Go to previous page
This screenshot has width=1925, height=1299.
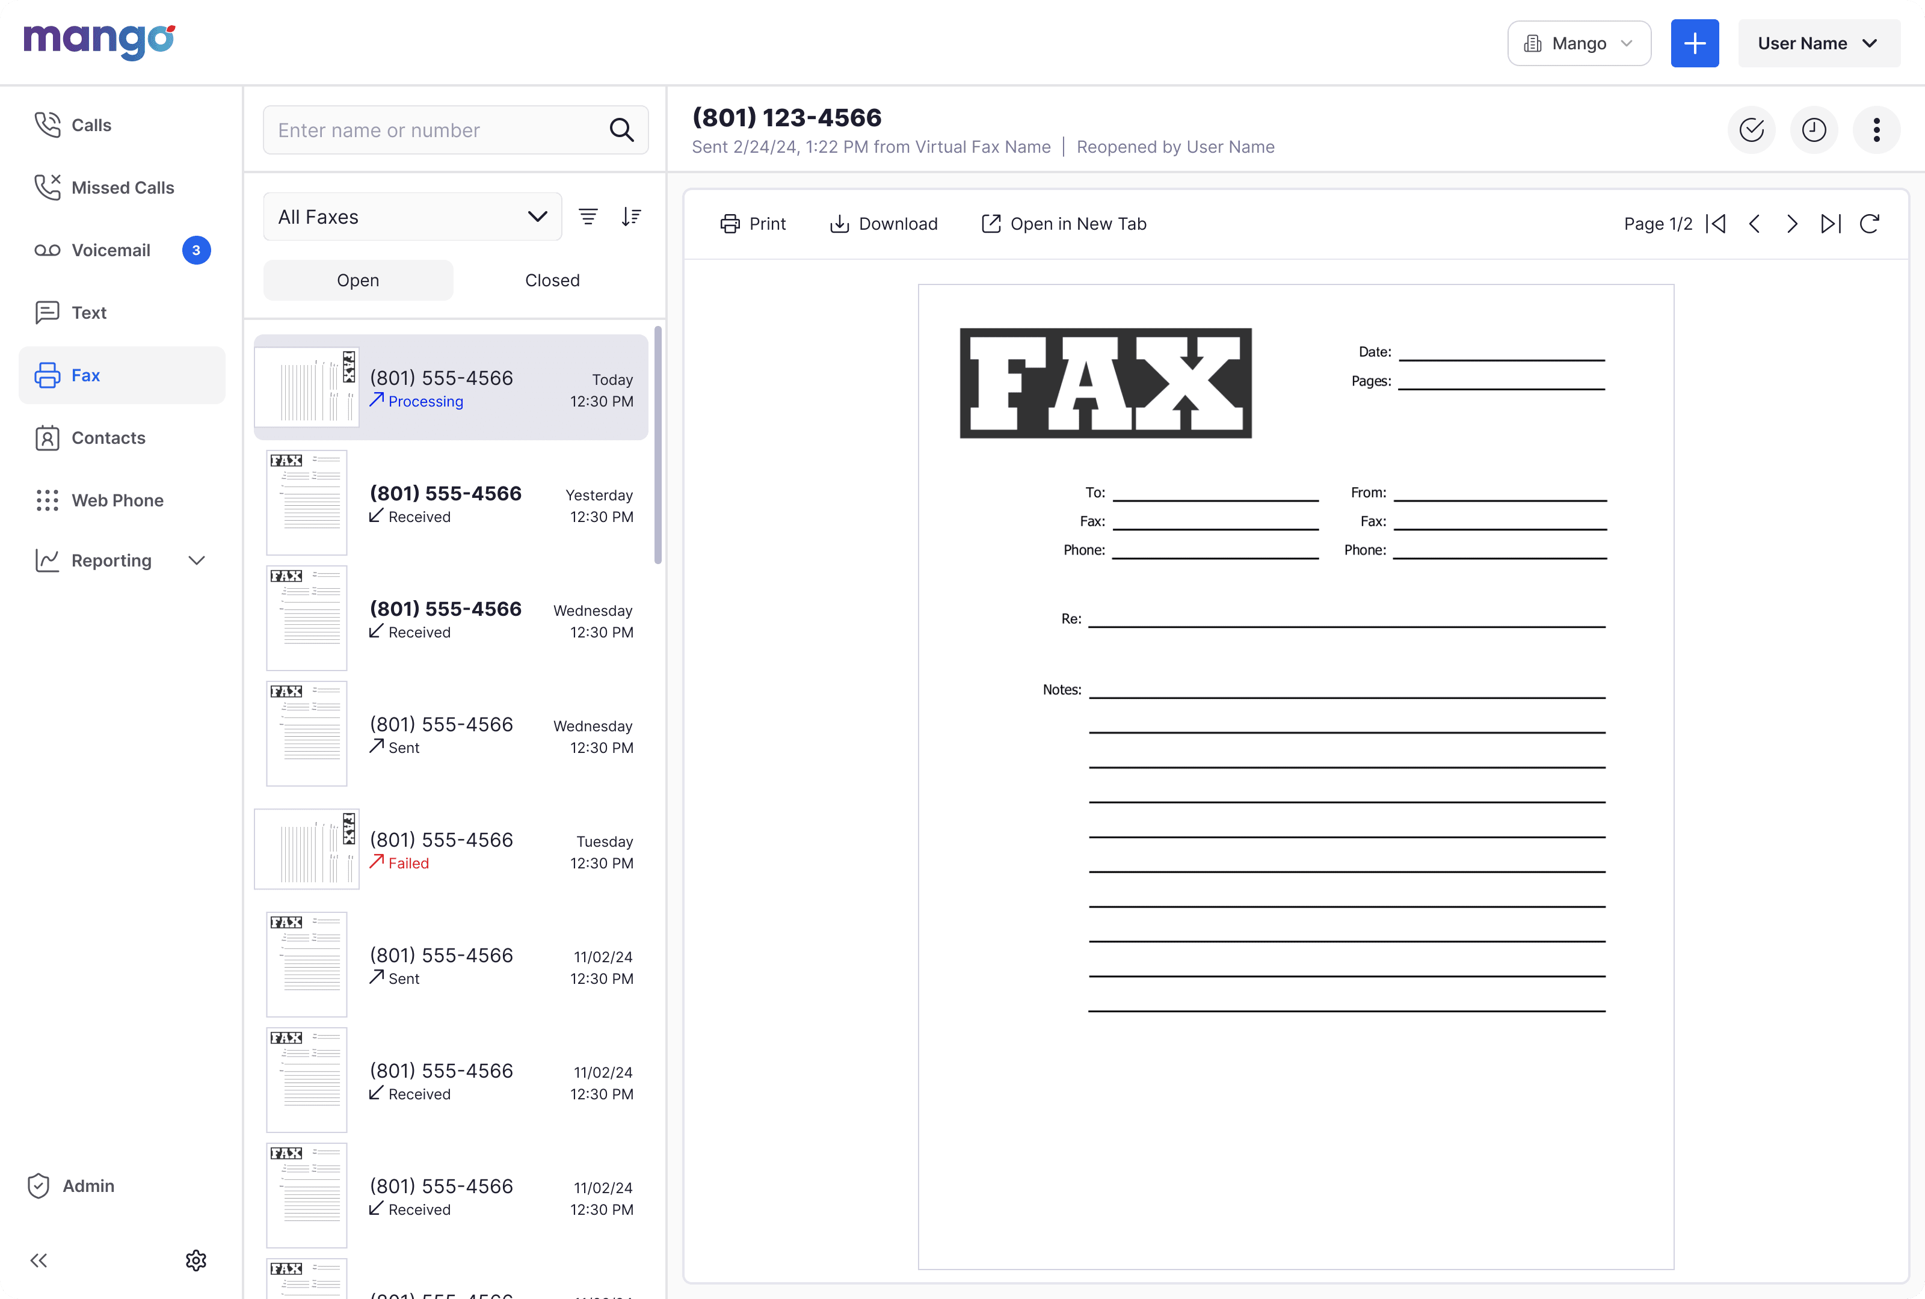(1754, 224)
